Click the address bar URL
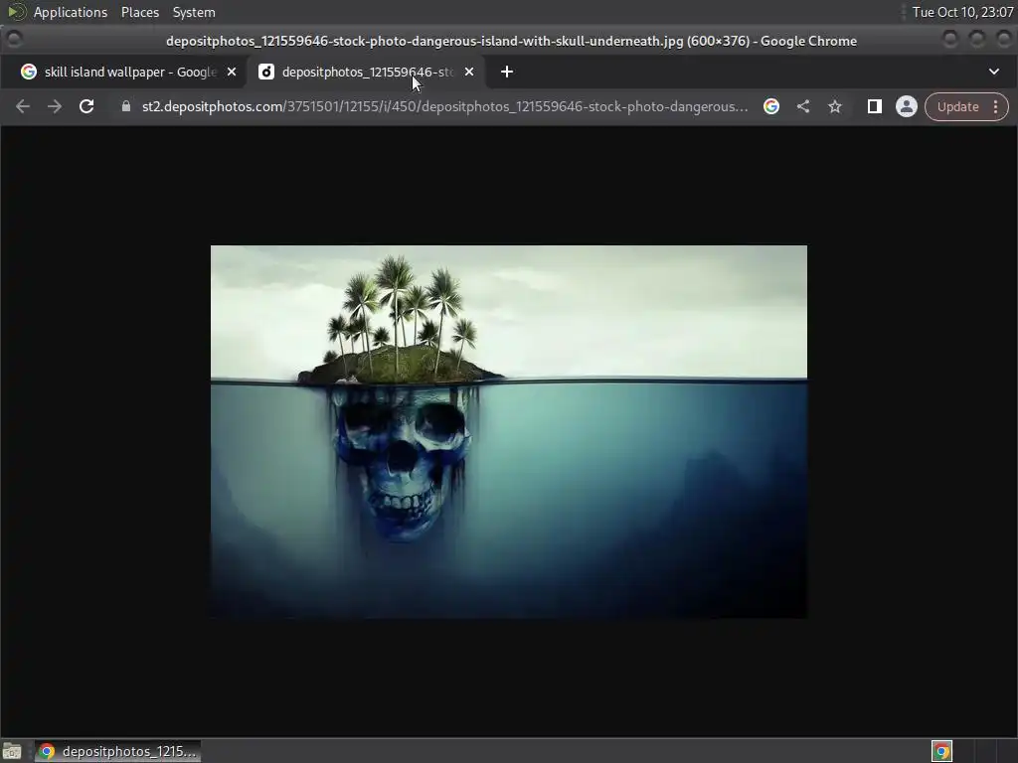 click(x=444, y=106)
